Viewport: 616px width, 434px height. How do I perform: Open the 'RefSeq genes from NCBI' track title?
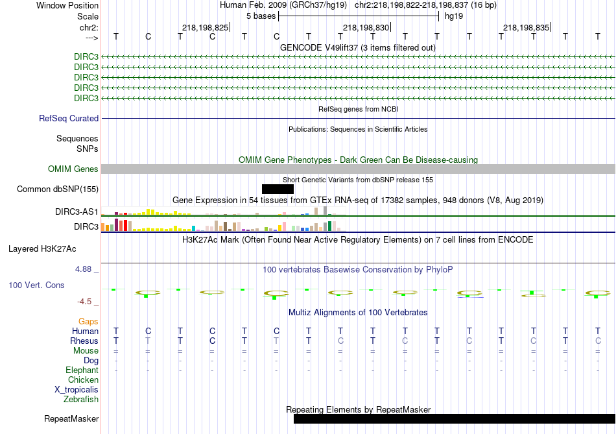358,109
